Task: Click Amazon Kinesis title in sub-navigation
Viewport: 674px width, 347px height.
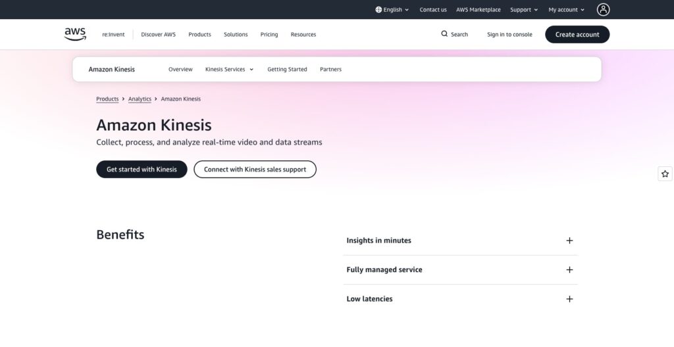Action: 112,69
